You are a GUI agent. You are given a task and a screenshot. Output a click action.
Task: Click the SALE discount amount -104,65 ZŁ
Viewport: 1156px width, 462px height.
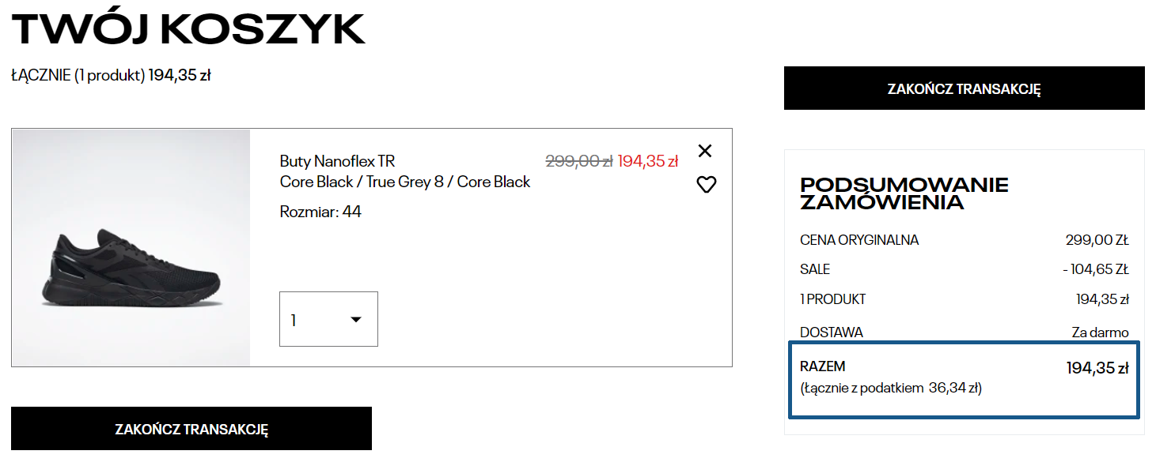[x=1095, y=269]
